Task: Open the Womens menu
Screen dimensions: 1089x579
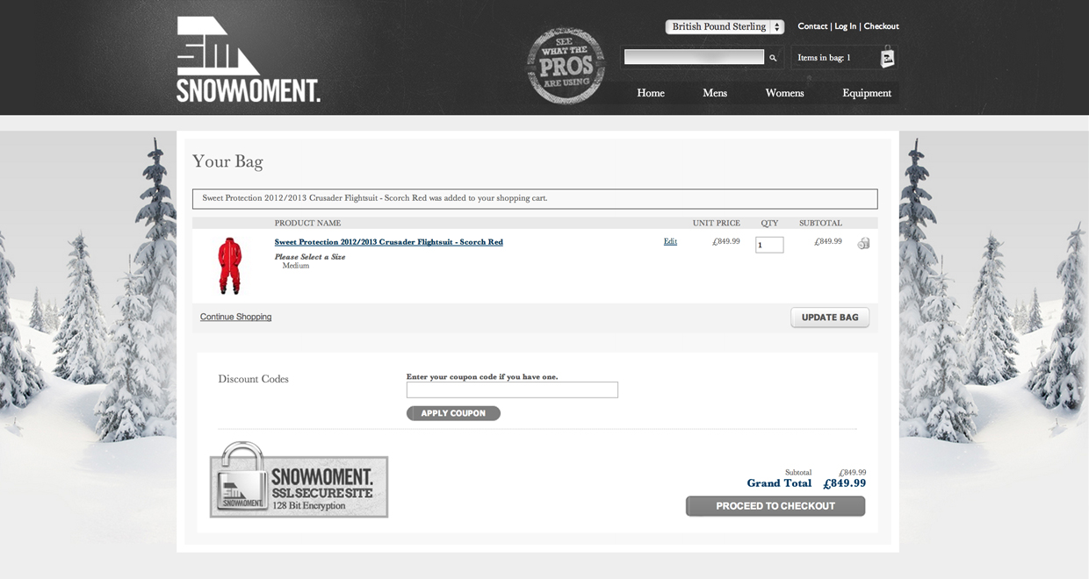Action: click(784, 93)
